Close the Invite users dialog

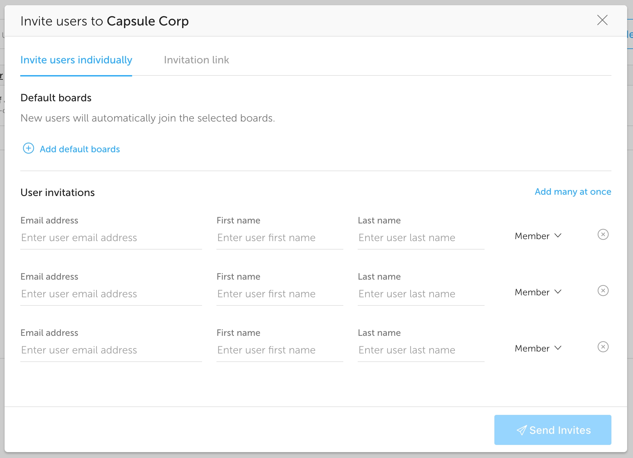(602, 20)
